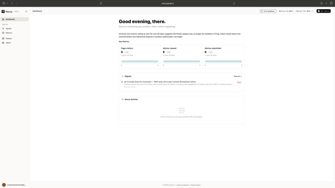Click the Ask Novus button

(x=323, y=11)
